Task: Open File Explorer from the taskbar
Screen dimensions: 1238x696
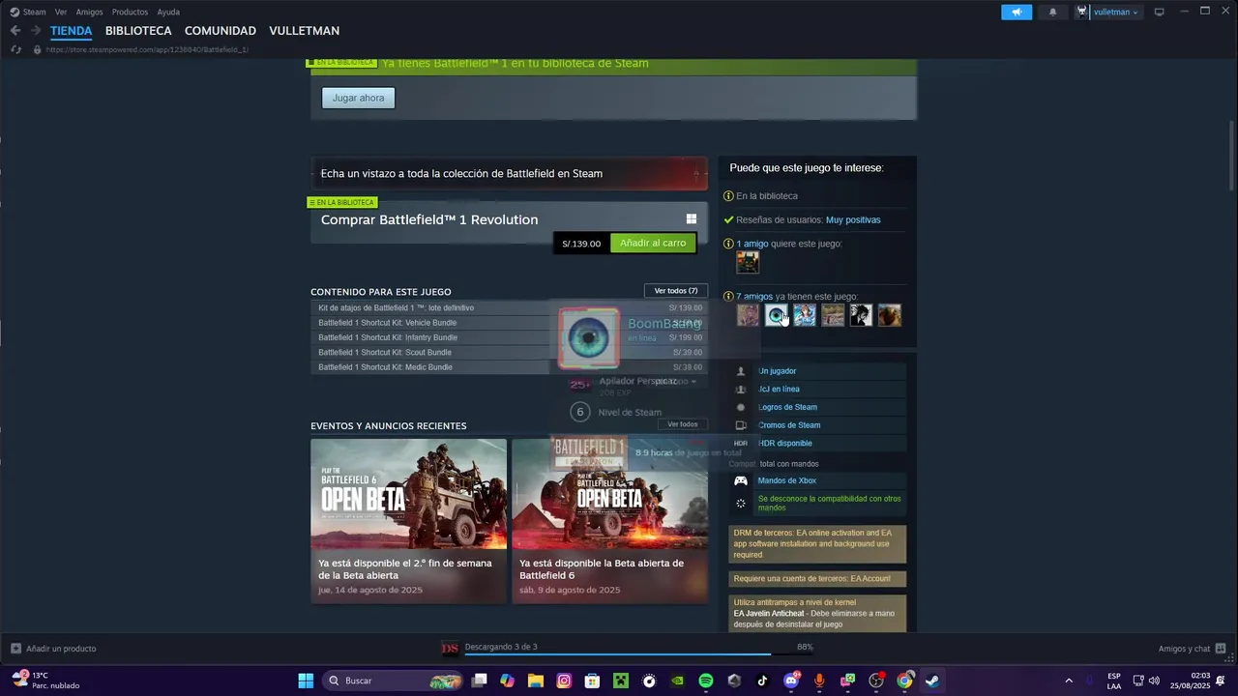Action: [536, 681]
